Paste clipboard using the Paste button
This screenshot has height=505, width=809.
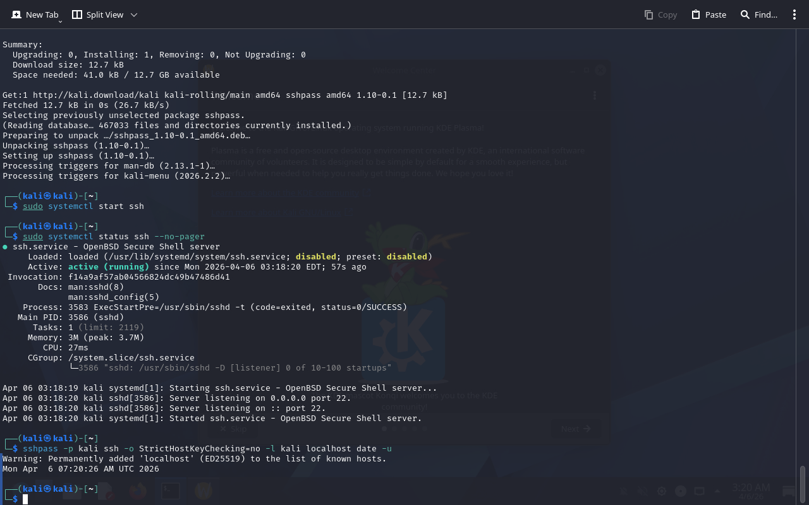pyautogui.click(x=709, y=15)
